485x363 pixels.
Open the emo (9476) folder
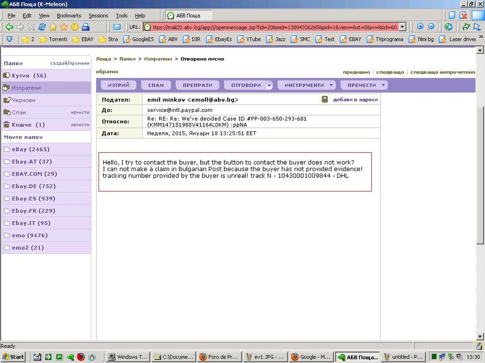point(47,235)
